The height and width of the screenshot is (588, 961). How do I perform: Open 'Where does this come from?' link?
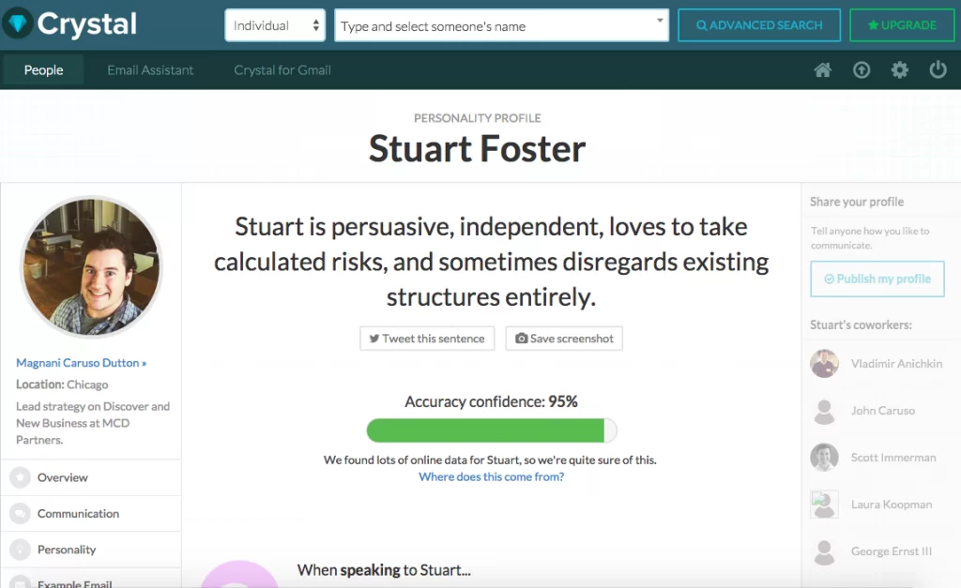(491, 476)
